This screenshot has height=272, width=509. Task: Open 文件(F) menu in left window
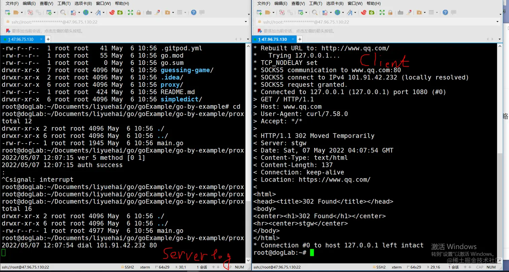click(12, 3)
